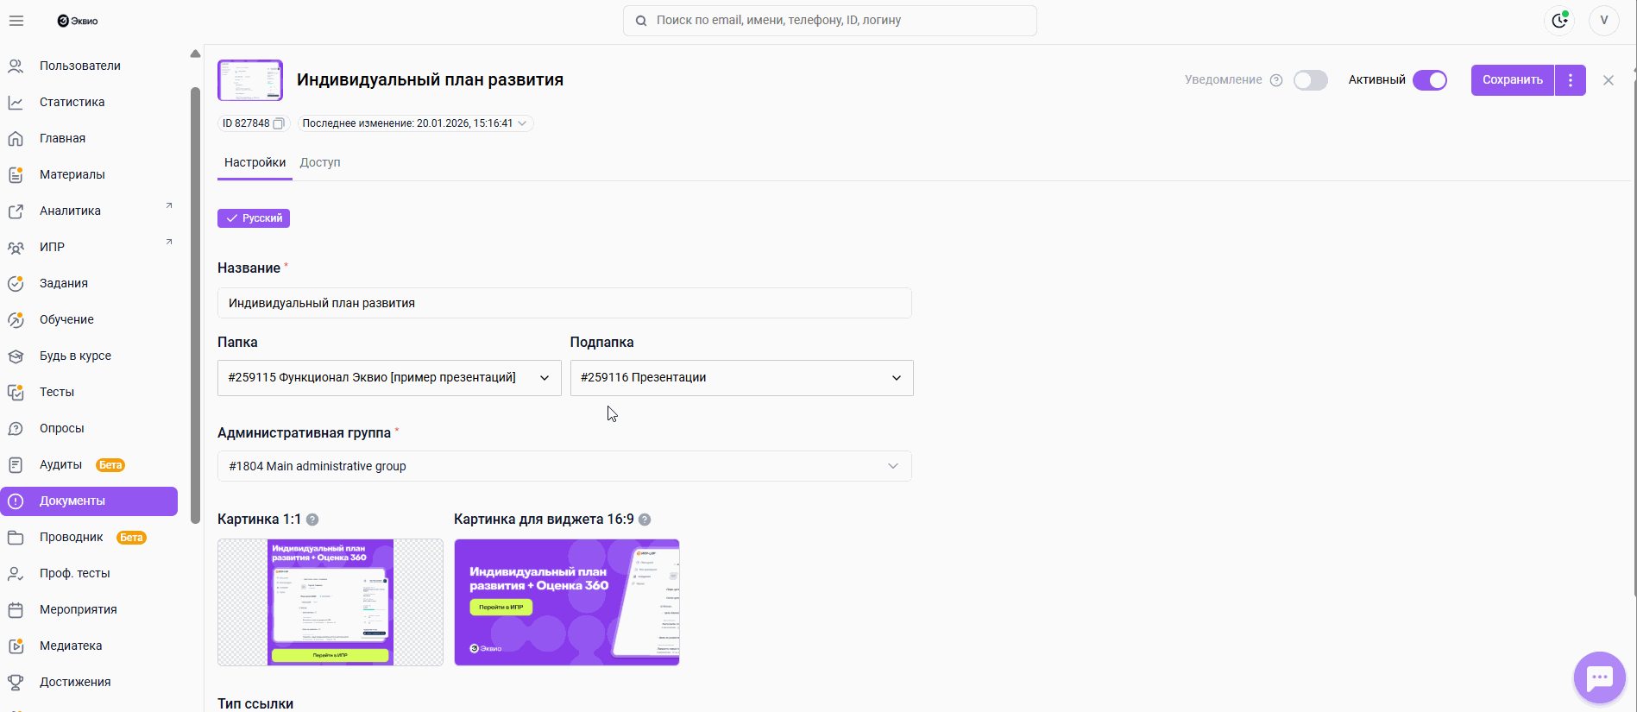
Task: Click the copy ID icon next to 827848
Action: click(x=279, y=123)
